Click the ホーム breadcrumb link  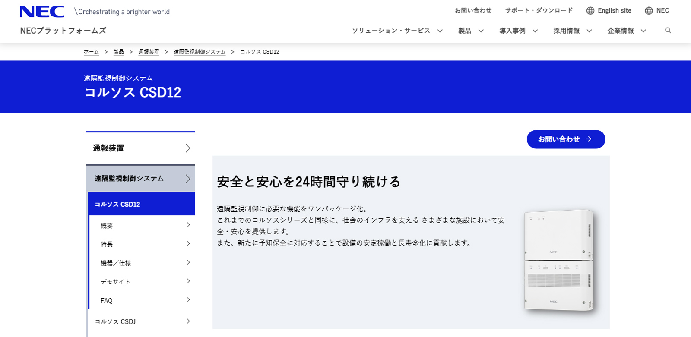(91, 52)
